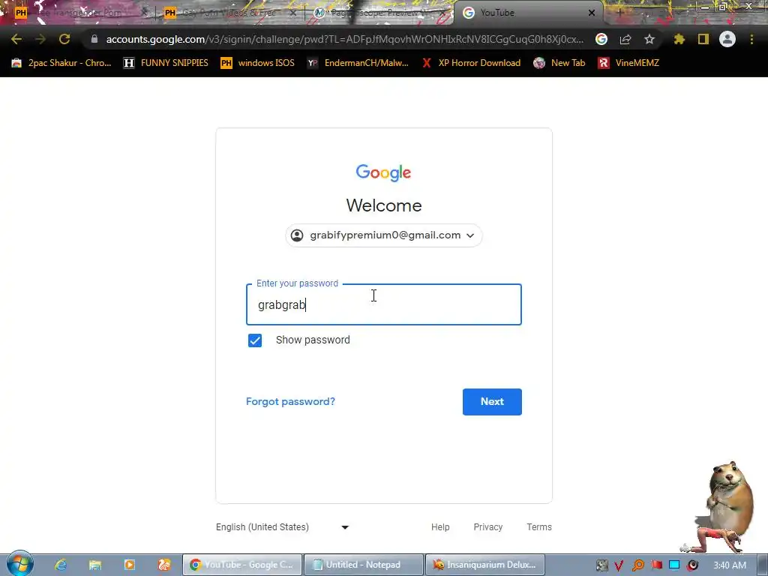Open the VineMEMZ bookmark
The width and height of the screenshot is (768, 576).
pyautogui.click(x=629, y=63)
